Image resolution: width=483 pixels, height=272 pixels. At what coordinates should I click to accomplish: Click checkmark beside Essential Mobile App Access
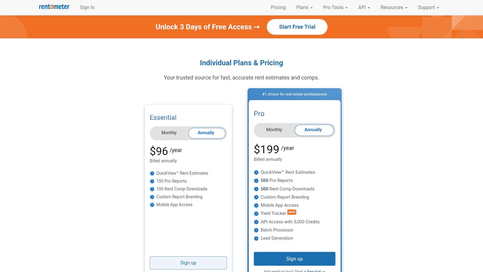pyautogui.click(x=152, y=205)
